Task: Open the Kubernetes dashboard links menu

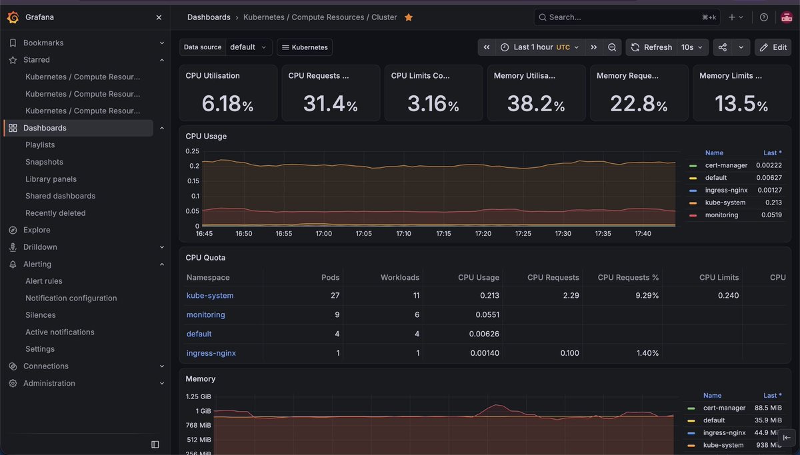Action: point(305,47)
